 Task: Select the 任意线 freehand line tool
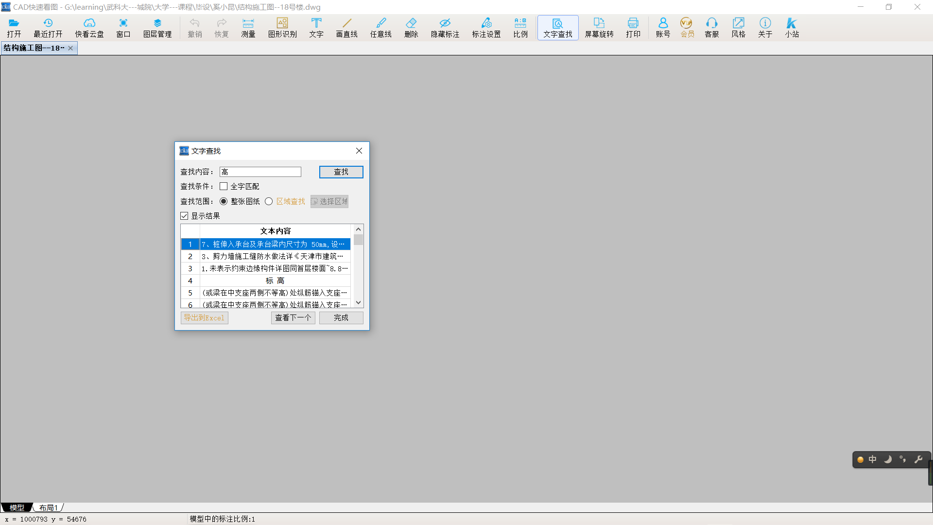[381, 28]
